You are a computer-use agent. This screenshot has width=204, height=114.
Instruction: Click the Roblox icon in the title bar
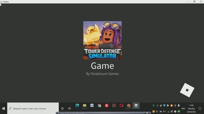(x=1, y=2)
